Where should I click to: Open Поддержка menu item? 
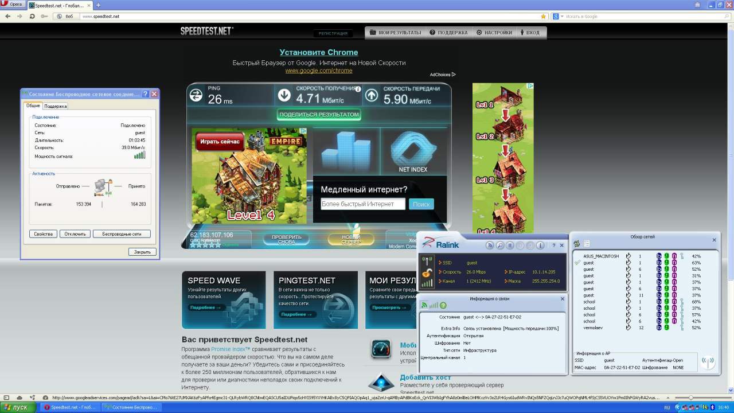pyautogui.click(x=448, y=33)
